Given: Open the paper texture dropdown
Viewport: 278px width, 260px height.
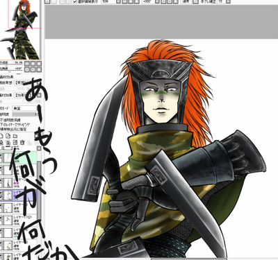Looking at the screenshot, I should tap(26, 83).
